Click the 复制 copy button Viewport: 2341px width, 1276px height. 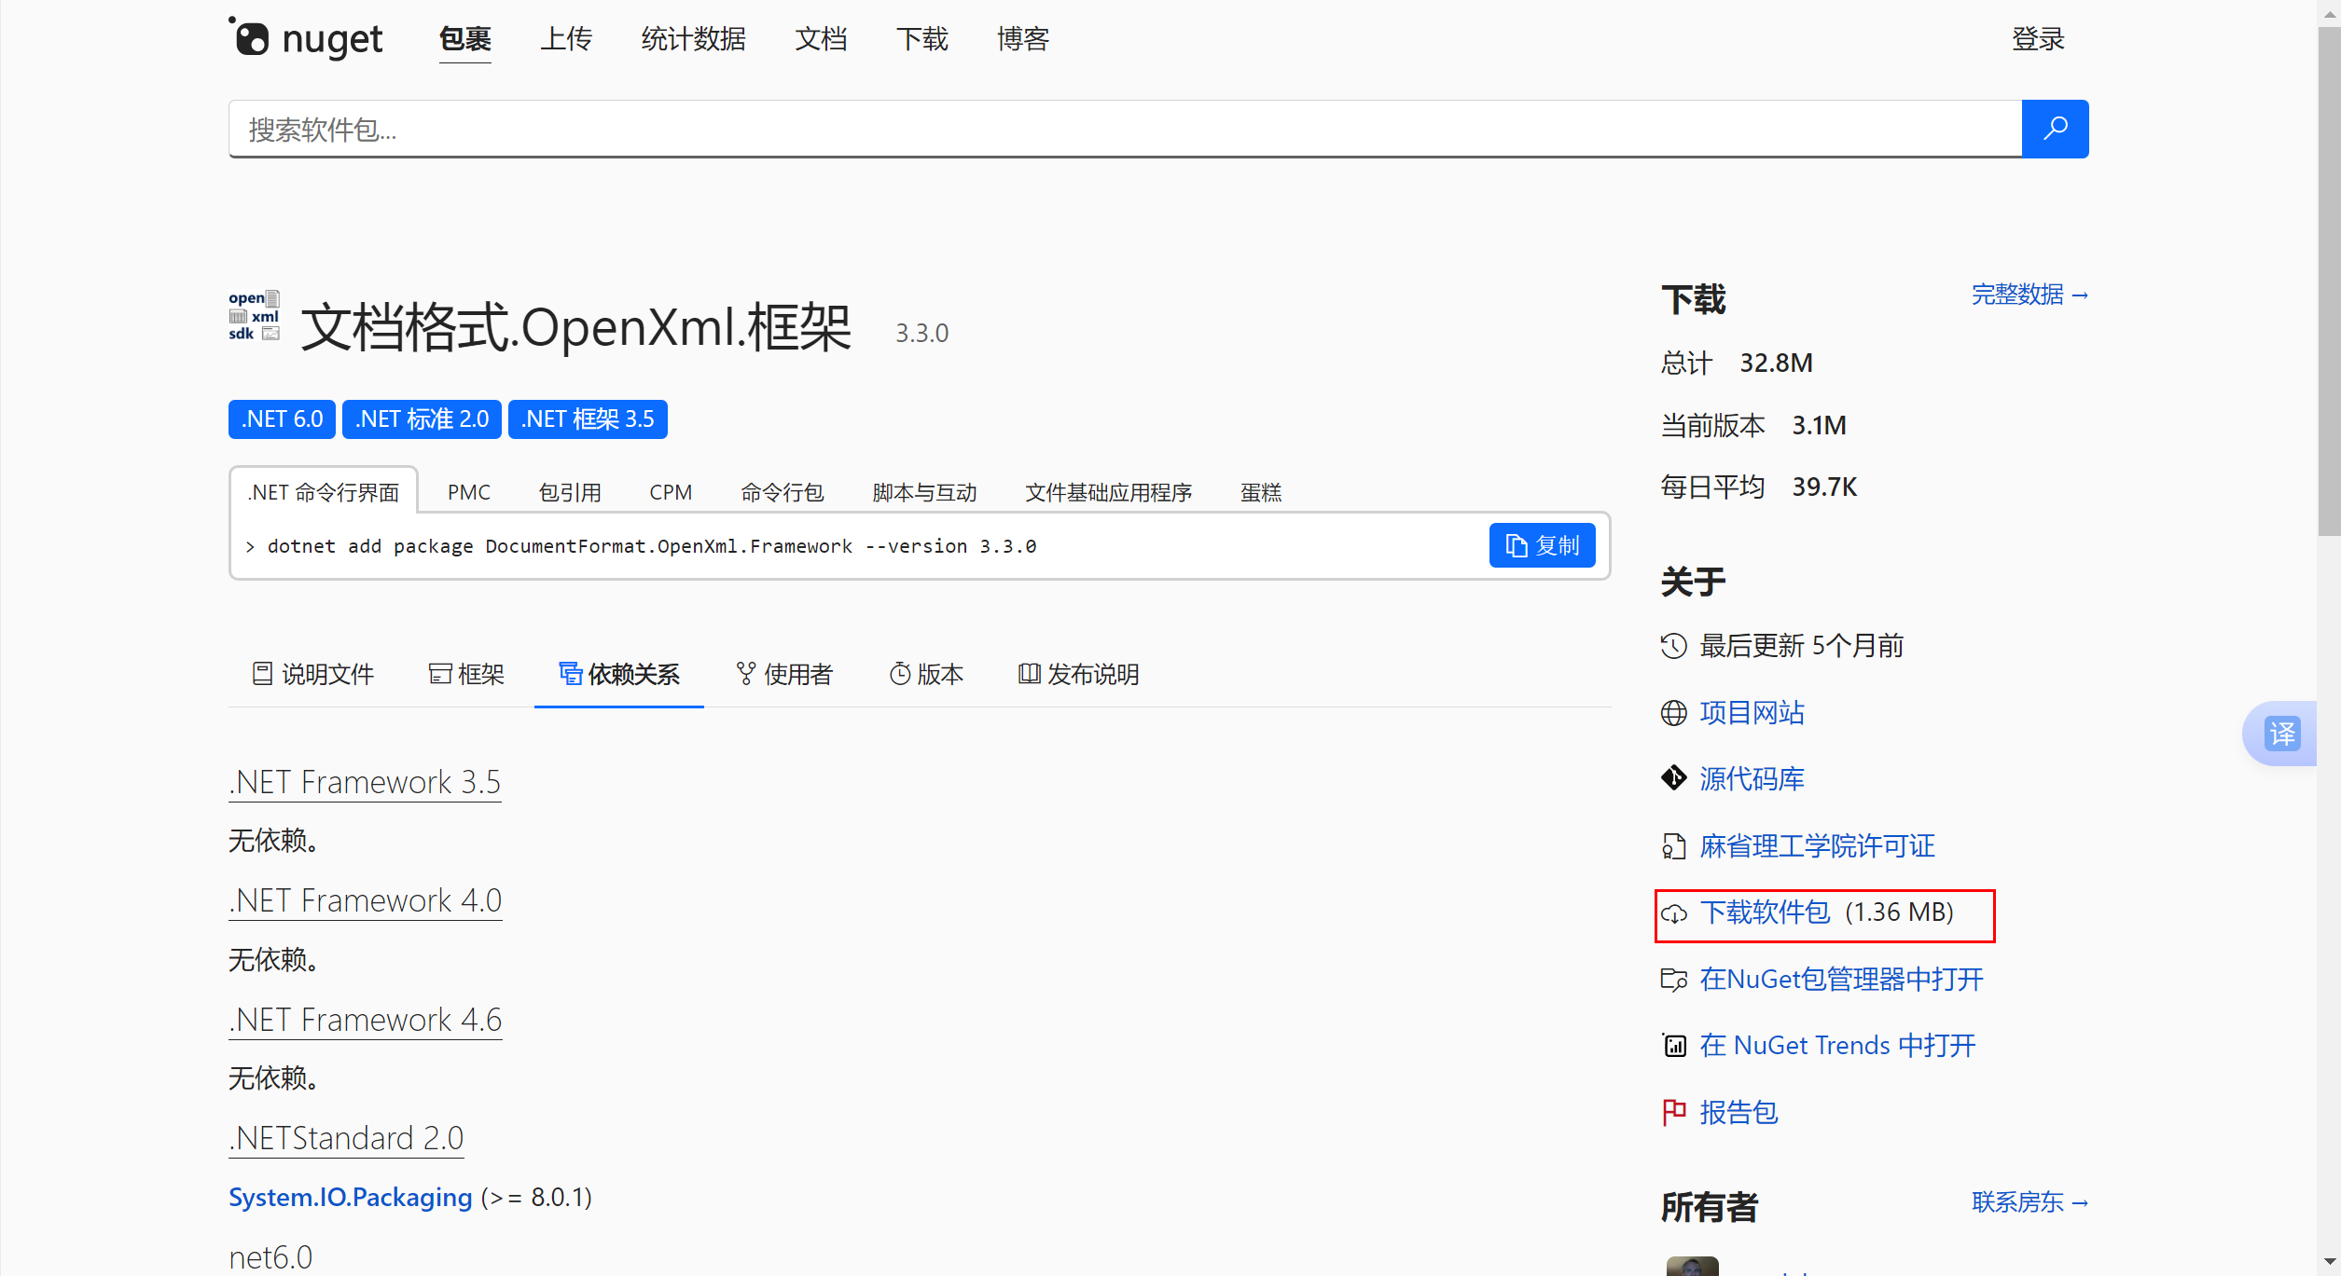coord(1543,545)
